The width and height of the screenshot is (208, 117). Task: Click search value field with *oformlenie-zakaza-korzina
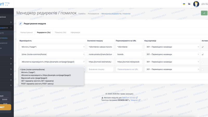point(100,47)
